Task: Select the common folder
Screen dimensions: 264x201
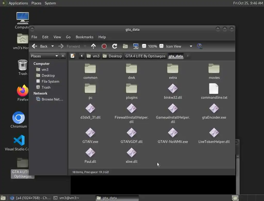Action: coord(90,72)
